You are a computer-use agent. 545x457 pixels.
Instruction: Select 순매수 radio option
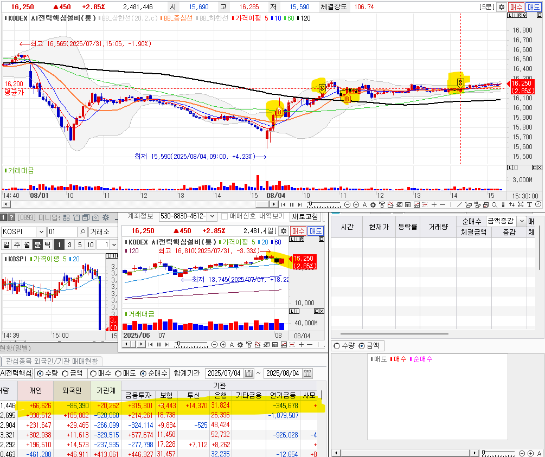pos(143,374)
